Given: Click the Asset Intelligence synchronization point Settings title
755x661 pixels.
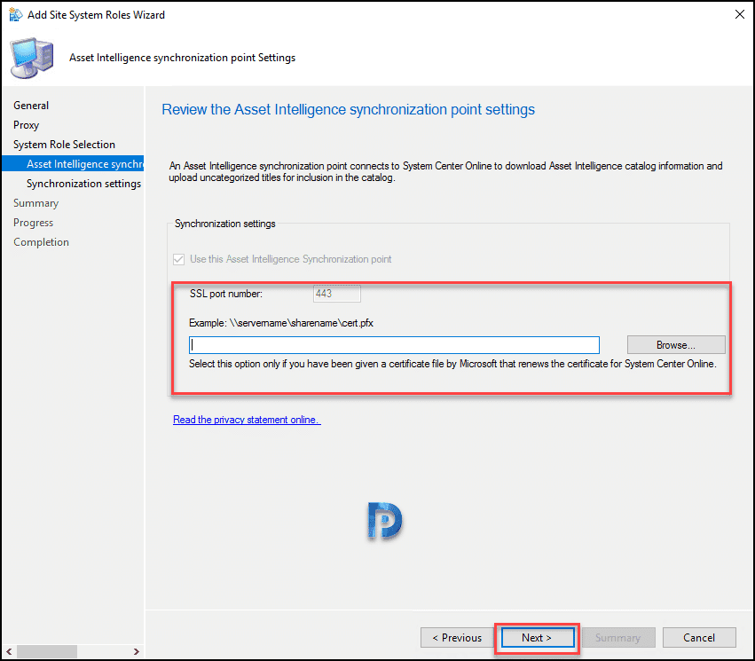Looking at the screenshot, I should [183, 58].
